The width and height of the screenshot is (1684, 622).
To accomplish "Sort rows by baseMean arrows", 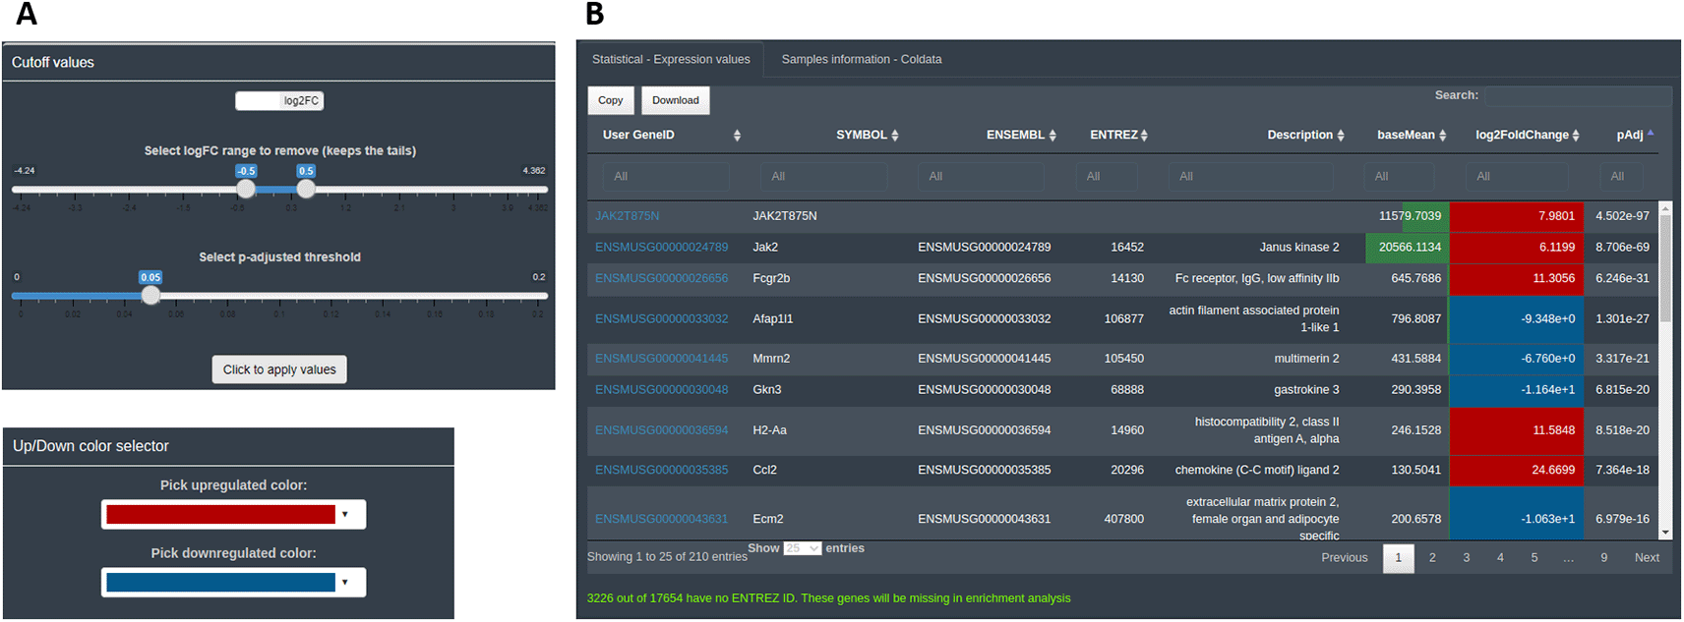I will (x=1442, y=136).
